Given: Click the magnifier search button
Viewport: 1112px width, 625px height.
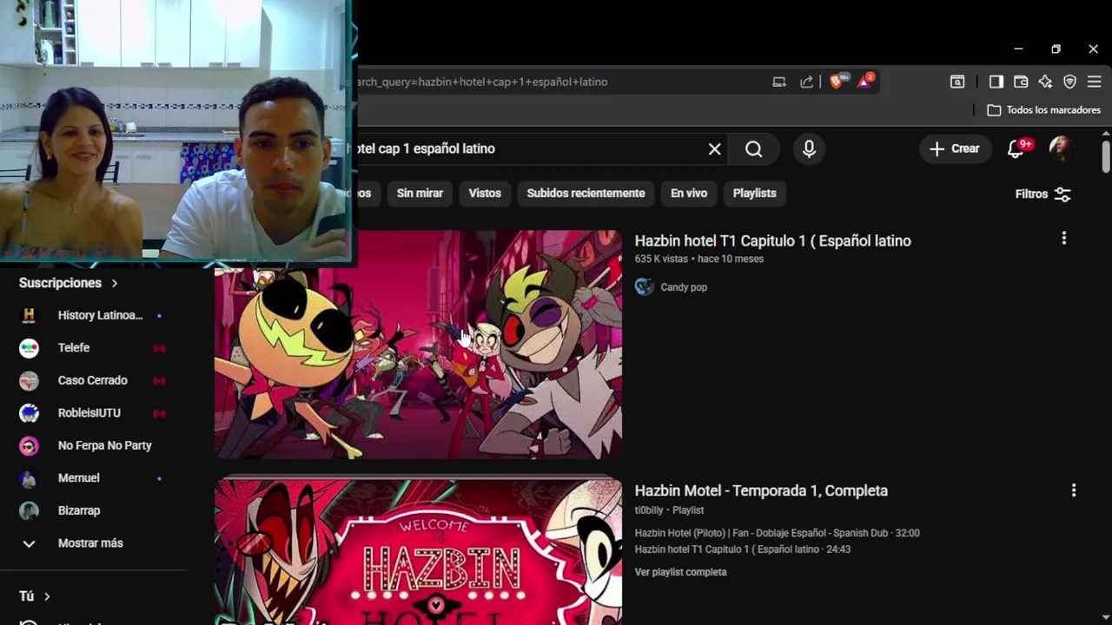Looking at the screenshot, I should 753,149.
